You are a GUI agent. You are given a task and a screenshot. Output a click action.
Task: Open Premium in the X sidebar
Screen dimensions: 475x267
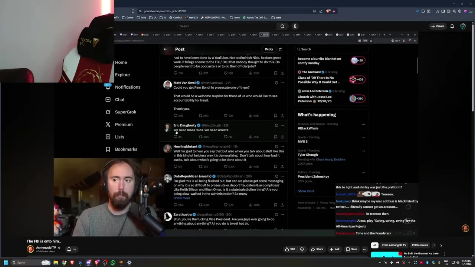(119, 125)
